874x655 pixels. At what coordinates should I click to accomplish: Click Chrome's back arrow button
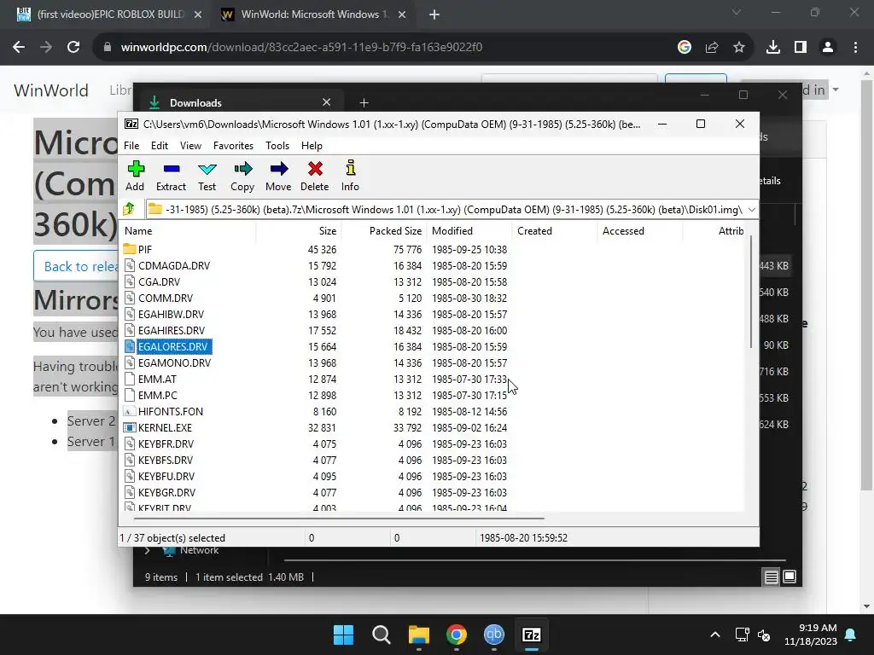(x=19, y=48)
